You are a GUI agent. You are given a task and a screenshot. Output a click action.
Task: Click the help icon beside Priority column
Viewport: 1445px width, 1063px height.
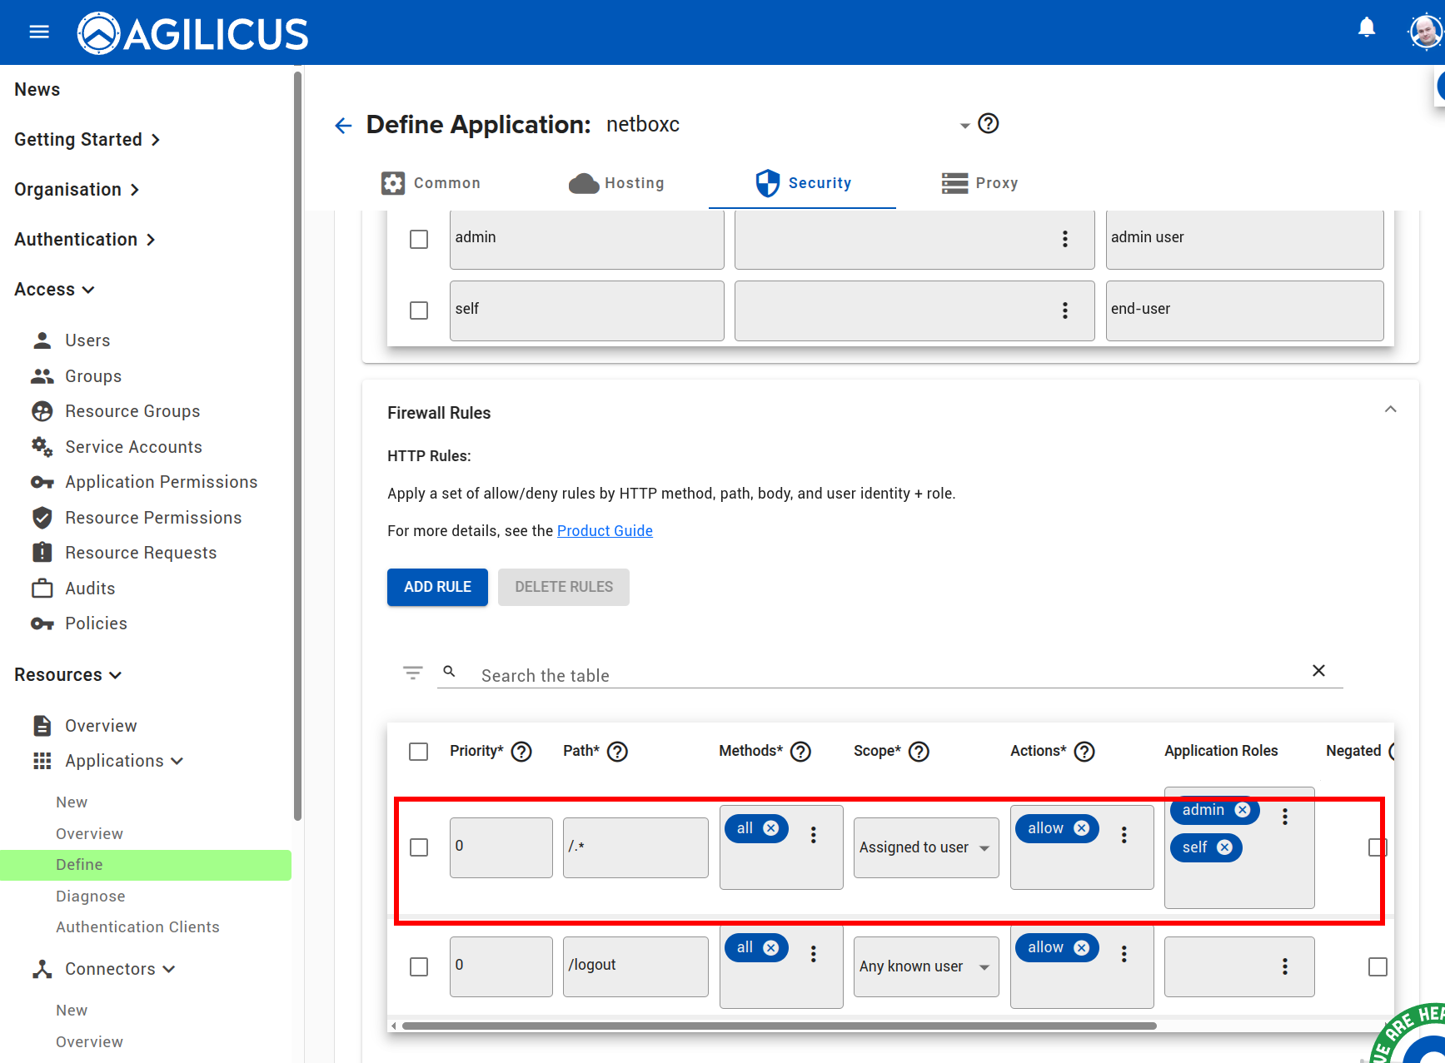pyautogui.click(x=521, y=751)
